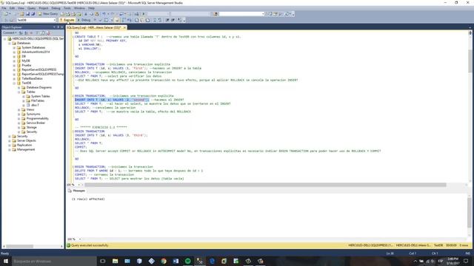
Task: Open Microsoft Edge from the taskbar
Action: click(212, 261)
